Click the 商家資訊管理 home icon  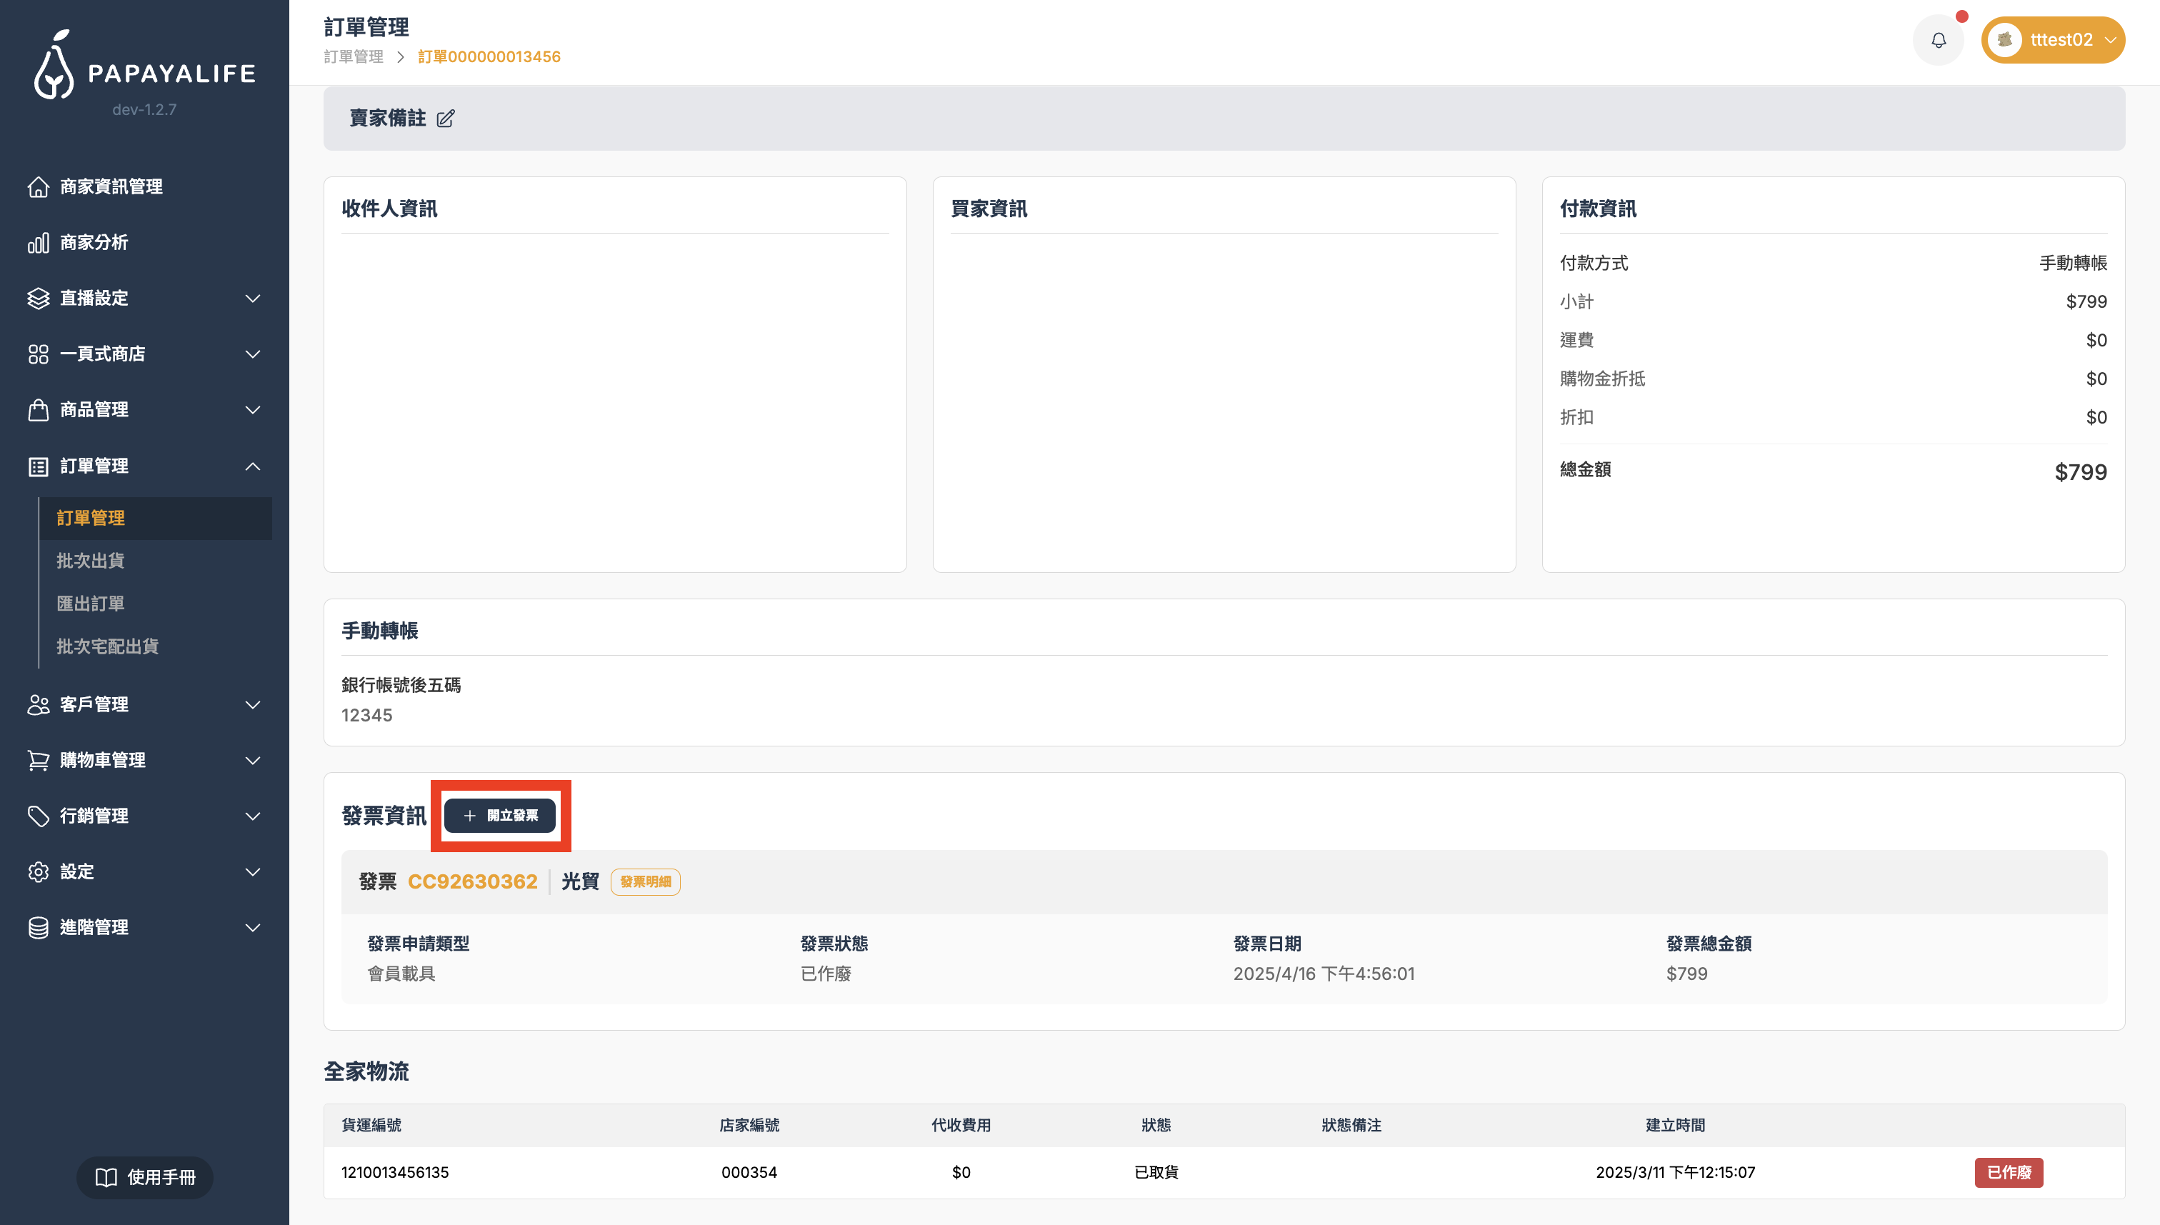tap(38, 186)
